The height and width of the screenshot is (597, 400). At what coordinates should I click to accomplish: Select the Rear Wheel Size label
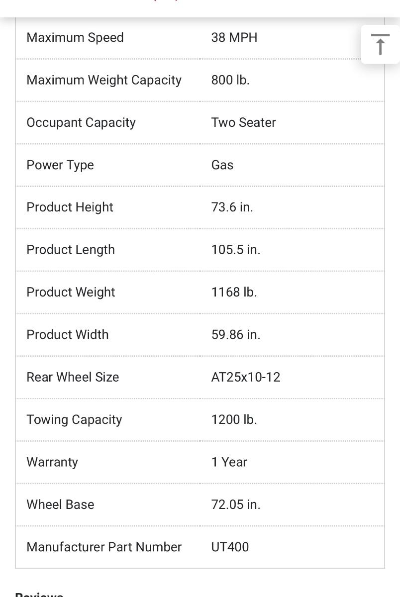(x=73, y=377)
